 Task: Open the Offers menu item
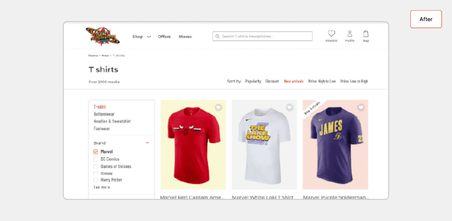pos(164,37)
